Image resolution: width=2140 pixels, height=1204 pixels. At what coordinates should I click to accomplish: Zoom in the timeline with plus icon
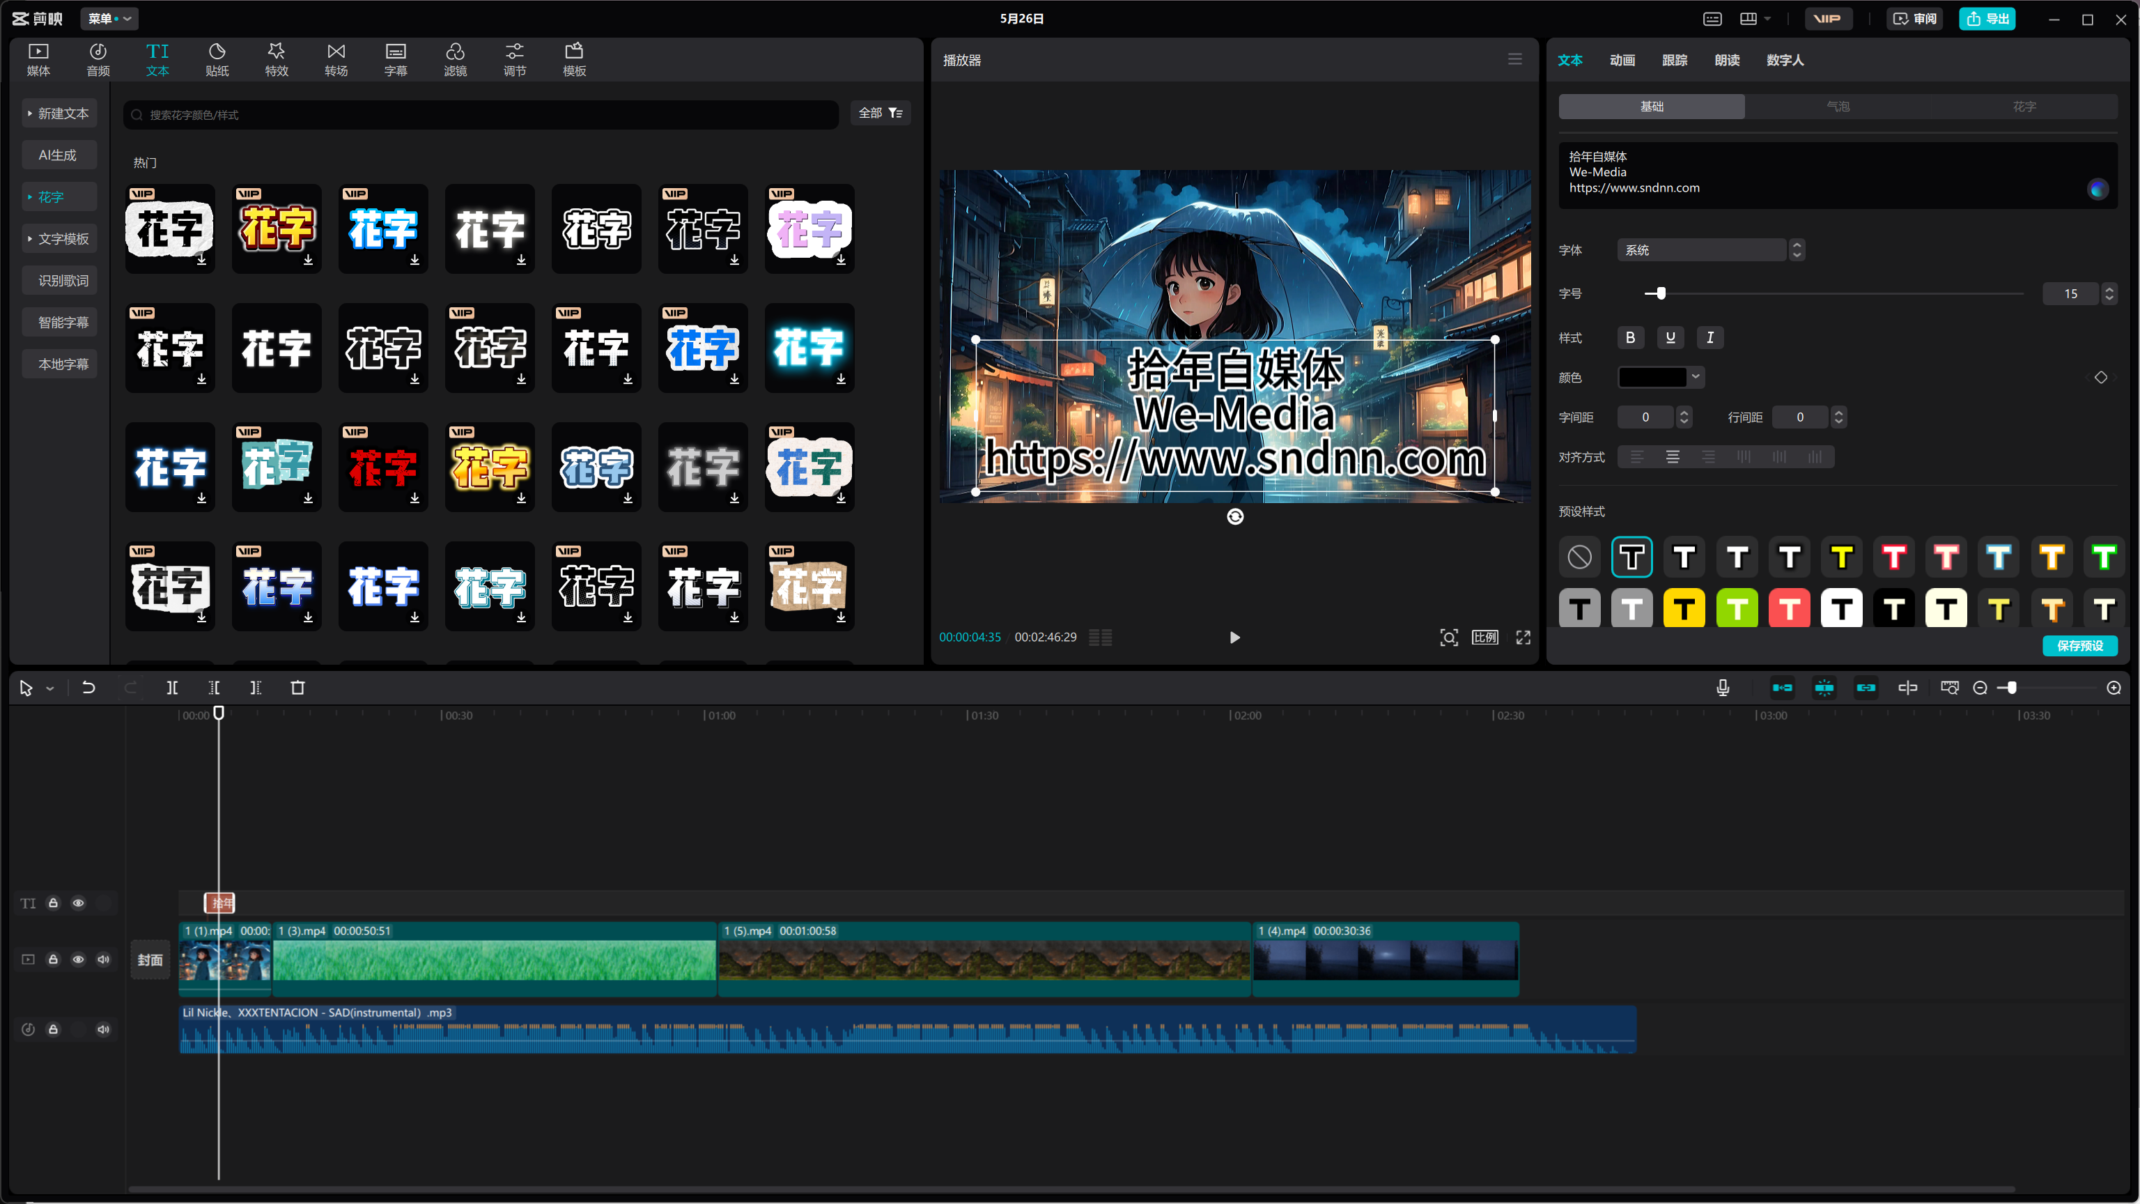(2114, 687)
